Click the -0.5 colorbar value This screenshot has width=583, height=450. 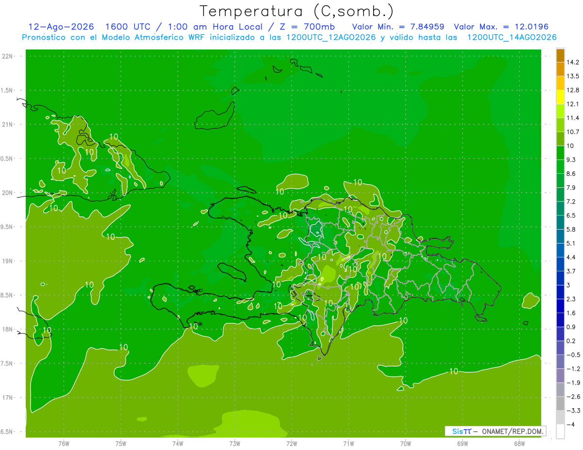coord(573,355)
